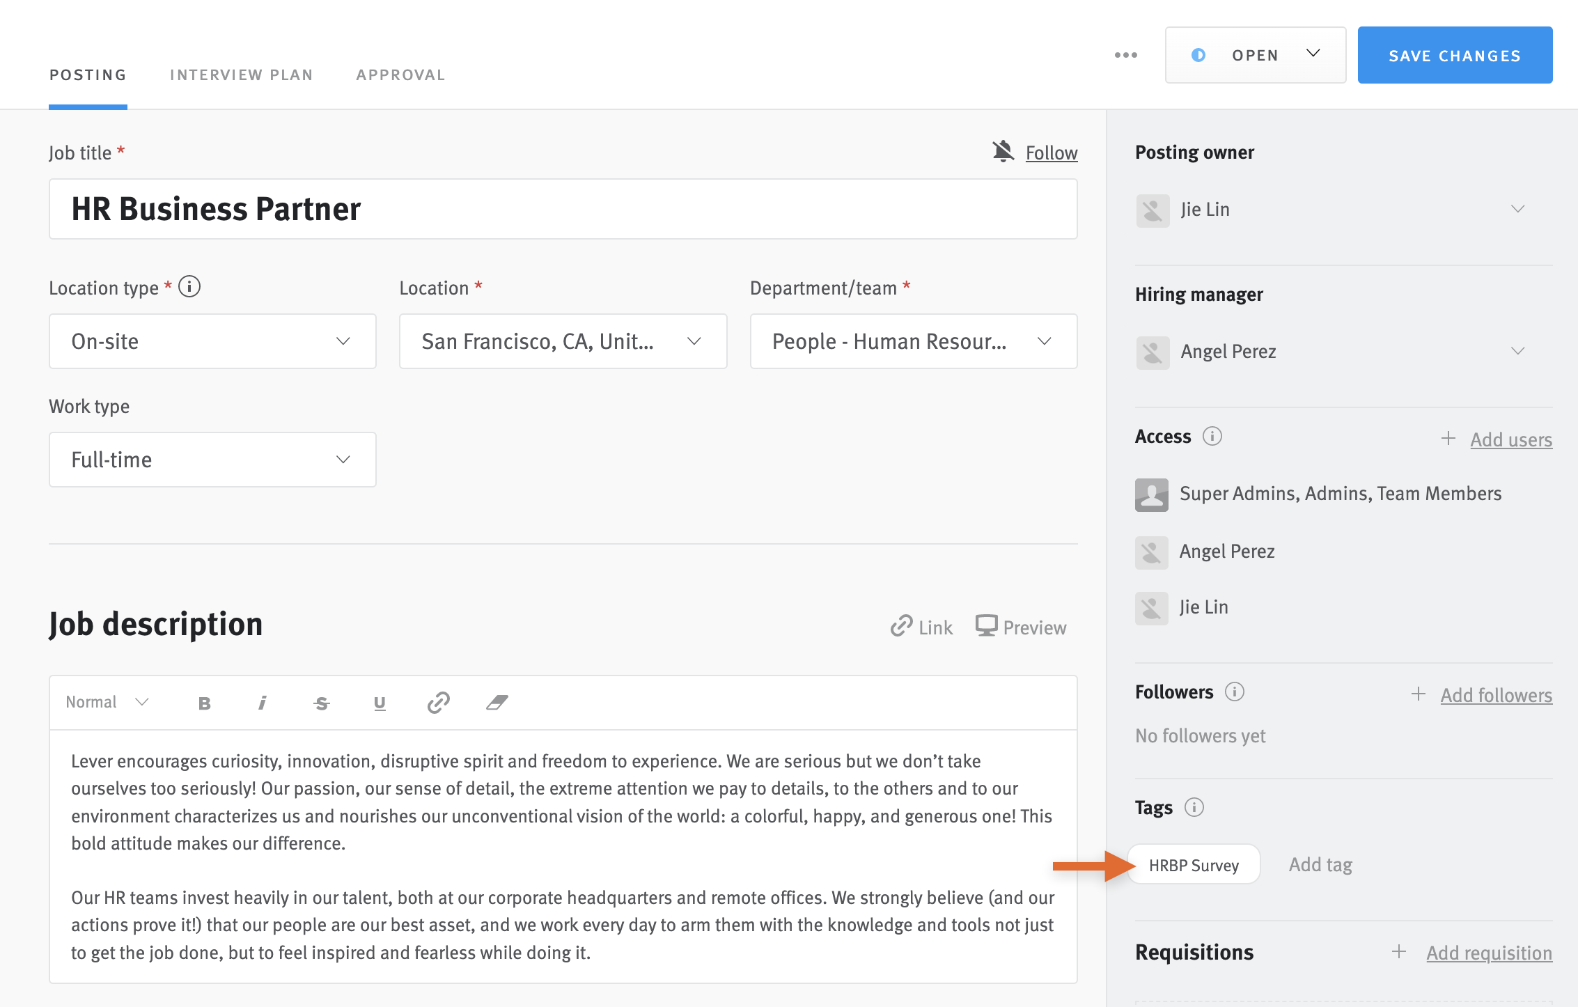Apply strikethrough formatting
This screenshot has width=1578, height=1007.
[321, 703]
